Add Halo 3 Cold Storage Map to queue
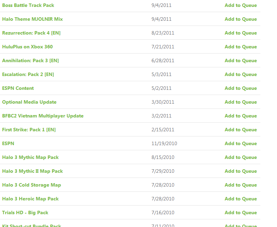The width and height of the screenshot is (277, 227). [241, 185]
